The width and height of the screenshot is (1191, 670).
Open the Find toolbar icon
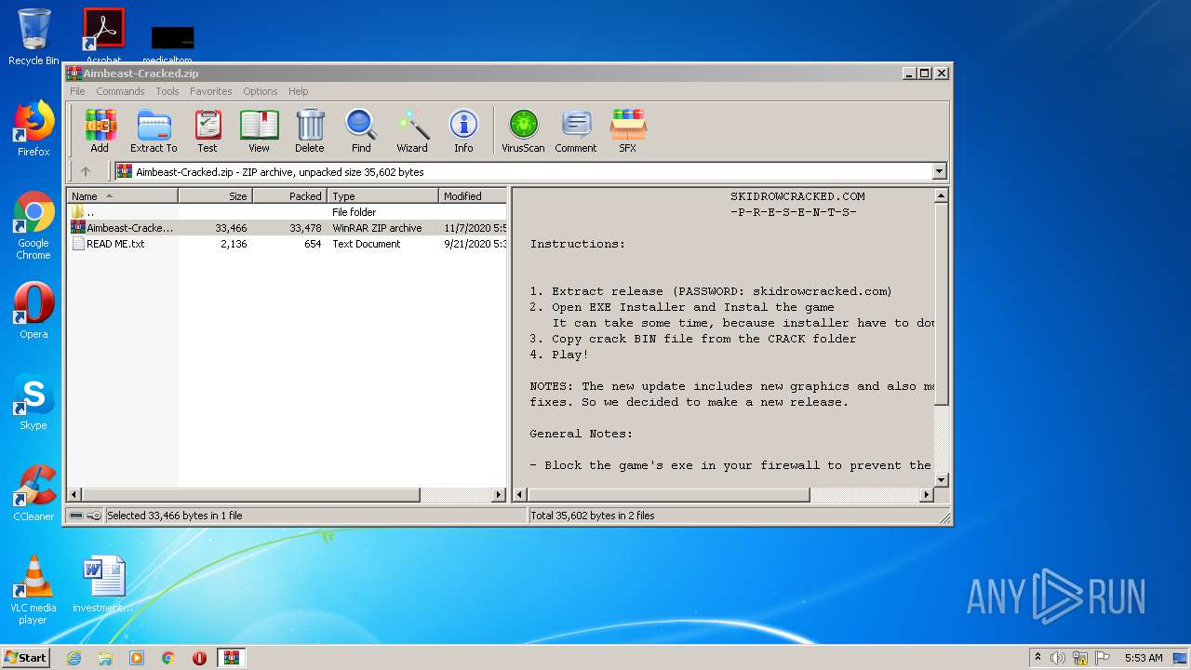361,130
